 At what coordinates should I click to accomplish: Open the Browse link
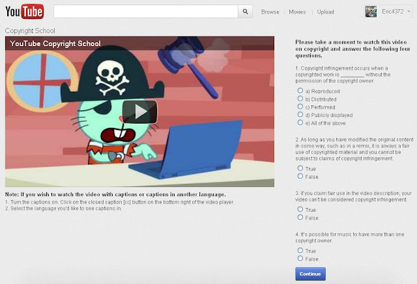click(270, 12)
